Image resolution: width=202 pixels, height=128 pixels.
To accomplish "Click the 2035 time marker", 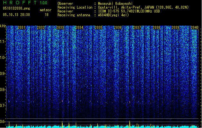I will point(99,28).
